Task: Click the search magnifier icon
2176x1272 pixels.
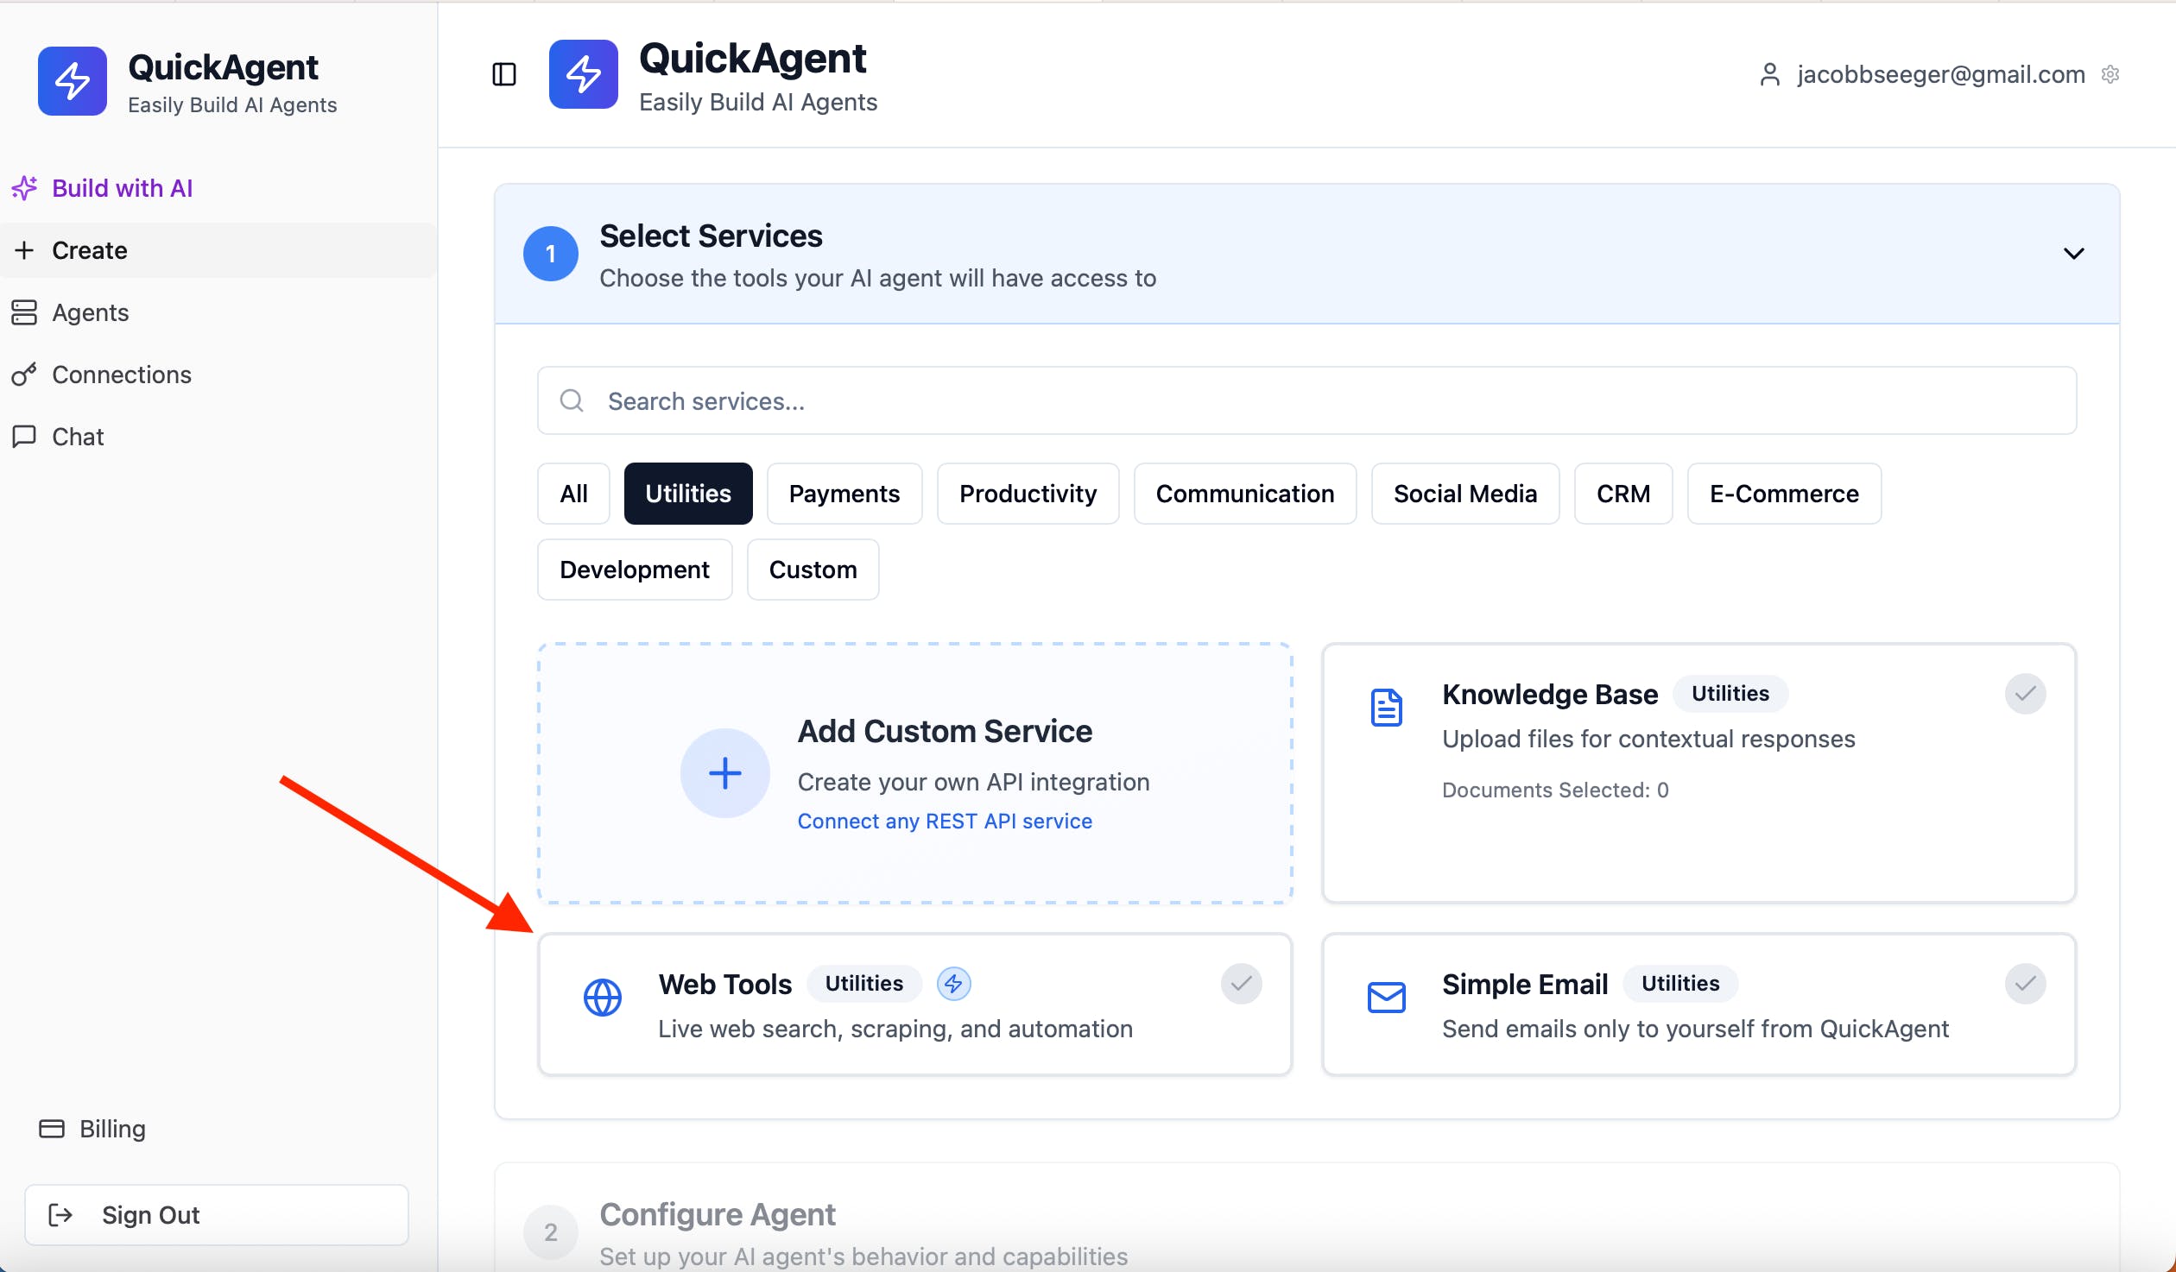Action: pyautogui.click(x=572, y=400)
